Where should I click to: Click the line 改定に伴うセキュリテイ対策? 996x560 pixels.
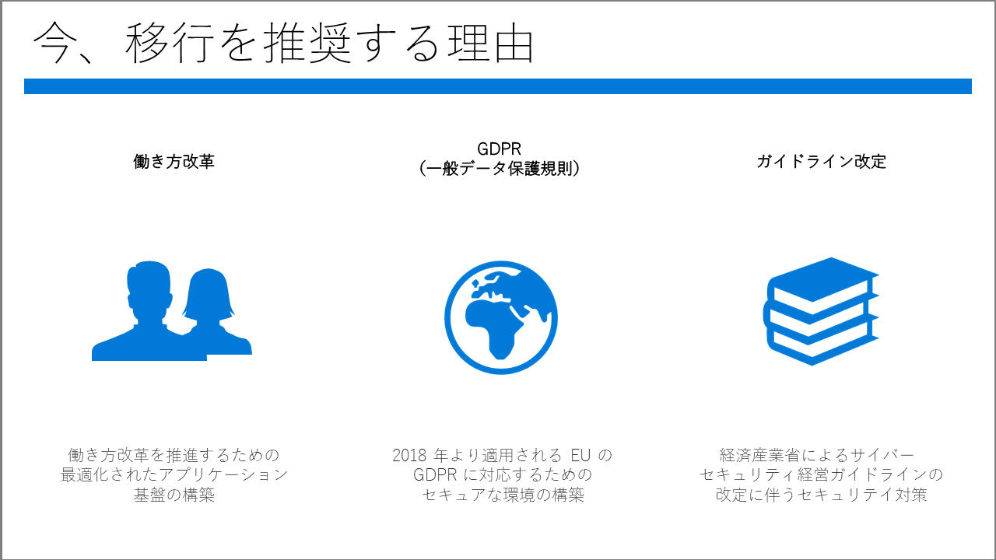pyautogui.click(x=821, y=495)
